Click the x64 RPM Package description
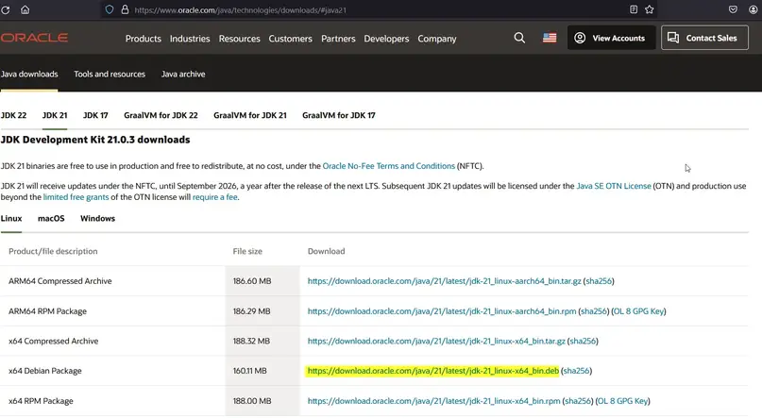This screenshot has width=762, height=418. pyautogui.click(x=41, y=401)
